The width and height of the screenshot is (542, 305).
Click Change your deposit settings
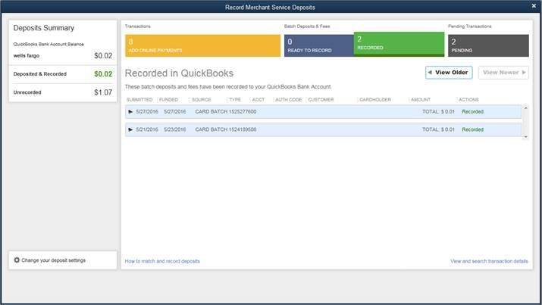[x=53, y=260]
